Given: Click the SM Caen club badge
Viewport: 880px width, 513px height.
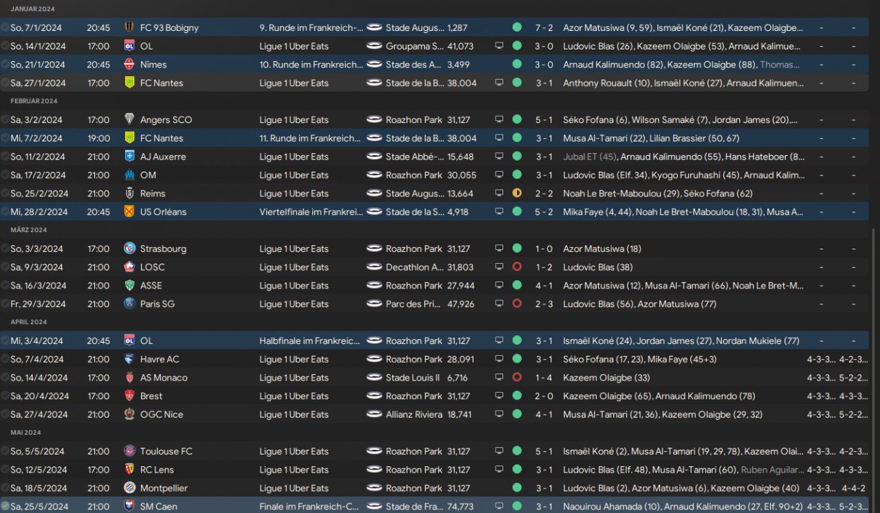Looking at the screenshot, I should pos(129,507).
